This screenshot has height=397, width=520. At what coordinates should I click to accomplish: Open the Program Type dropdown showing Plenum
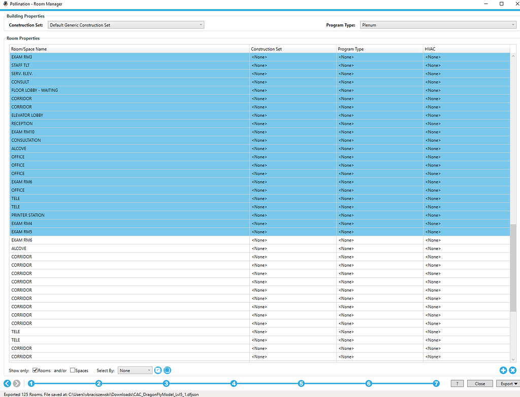pyautogui.click(x=437, y=24)
